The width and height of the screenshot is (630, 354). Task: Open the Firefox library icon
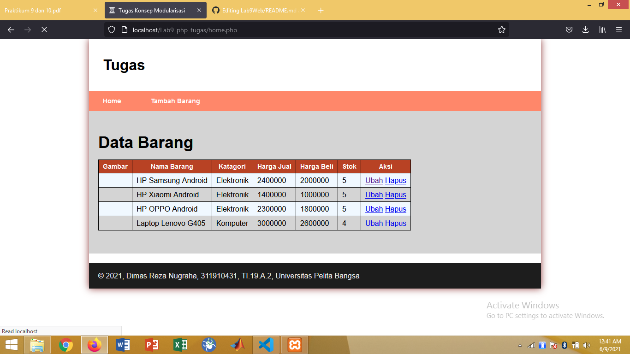point(602,29)
